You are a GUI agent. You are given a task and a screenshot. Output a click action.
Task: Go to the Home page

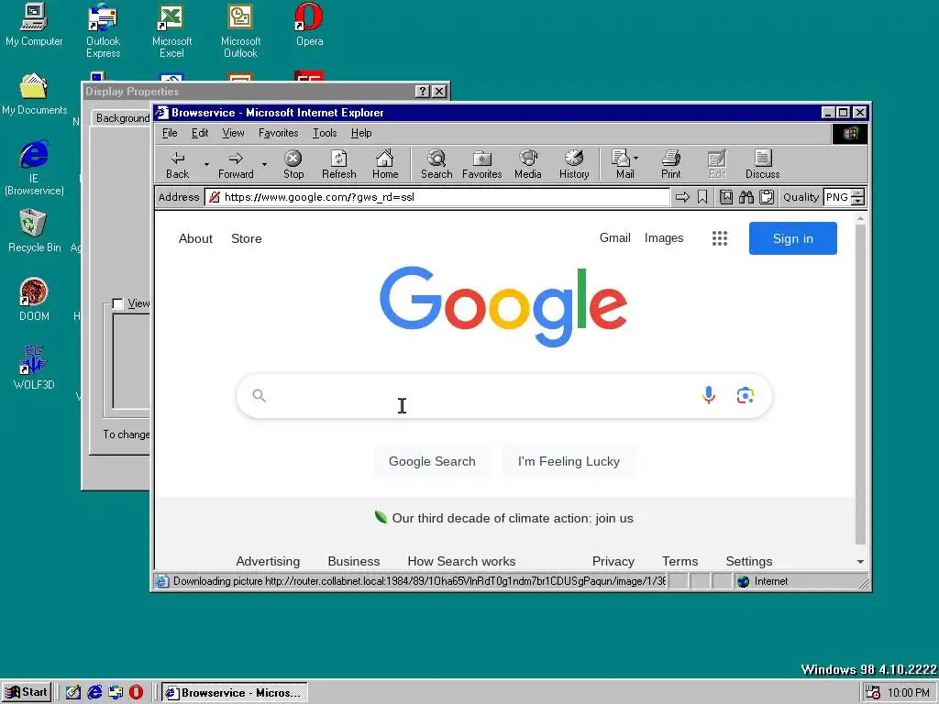coord(385,165)
